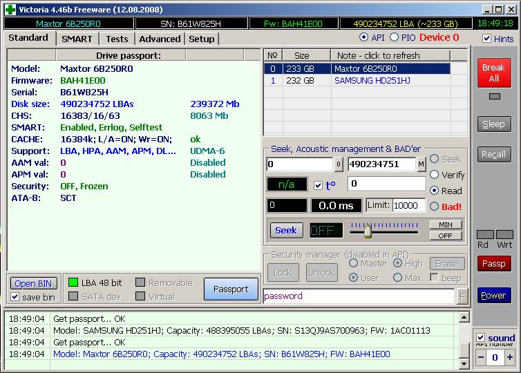521x373 pixels.
Task: Click the red Break All button
Action: point(493,73)
